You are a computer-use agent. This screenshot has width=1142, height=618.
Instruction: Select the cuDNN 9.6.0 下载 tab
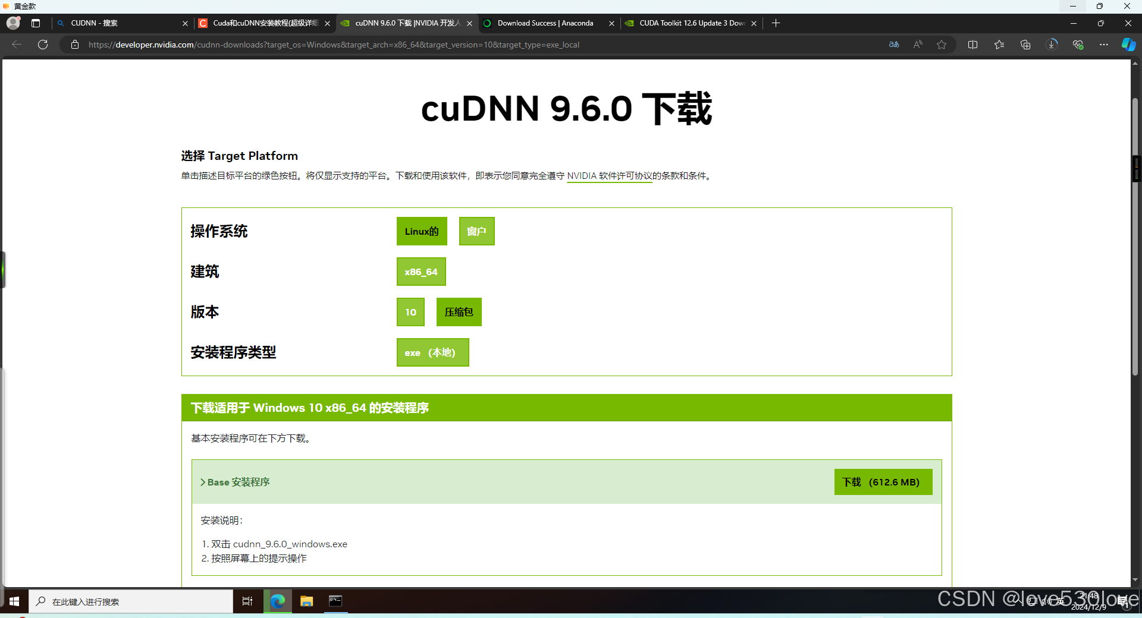(x=406, y=23)
